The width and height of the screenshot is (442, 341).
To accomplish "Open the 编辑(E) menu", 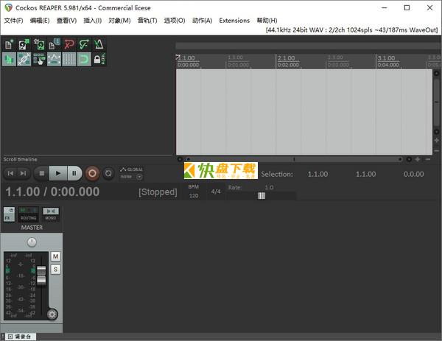I will pos(40,21).
